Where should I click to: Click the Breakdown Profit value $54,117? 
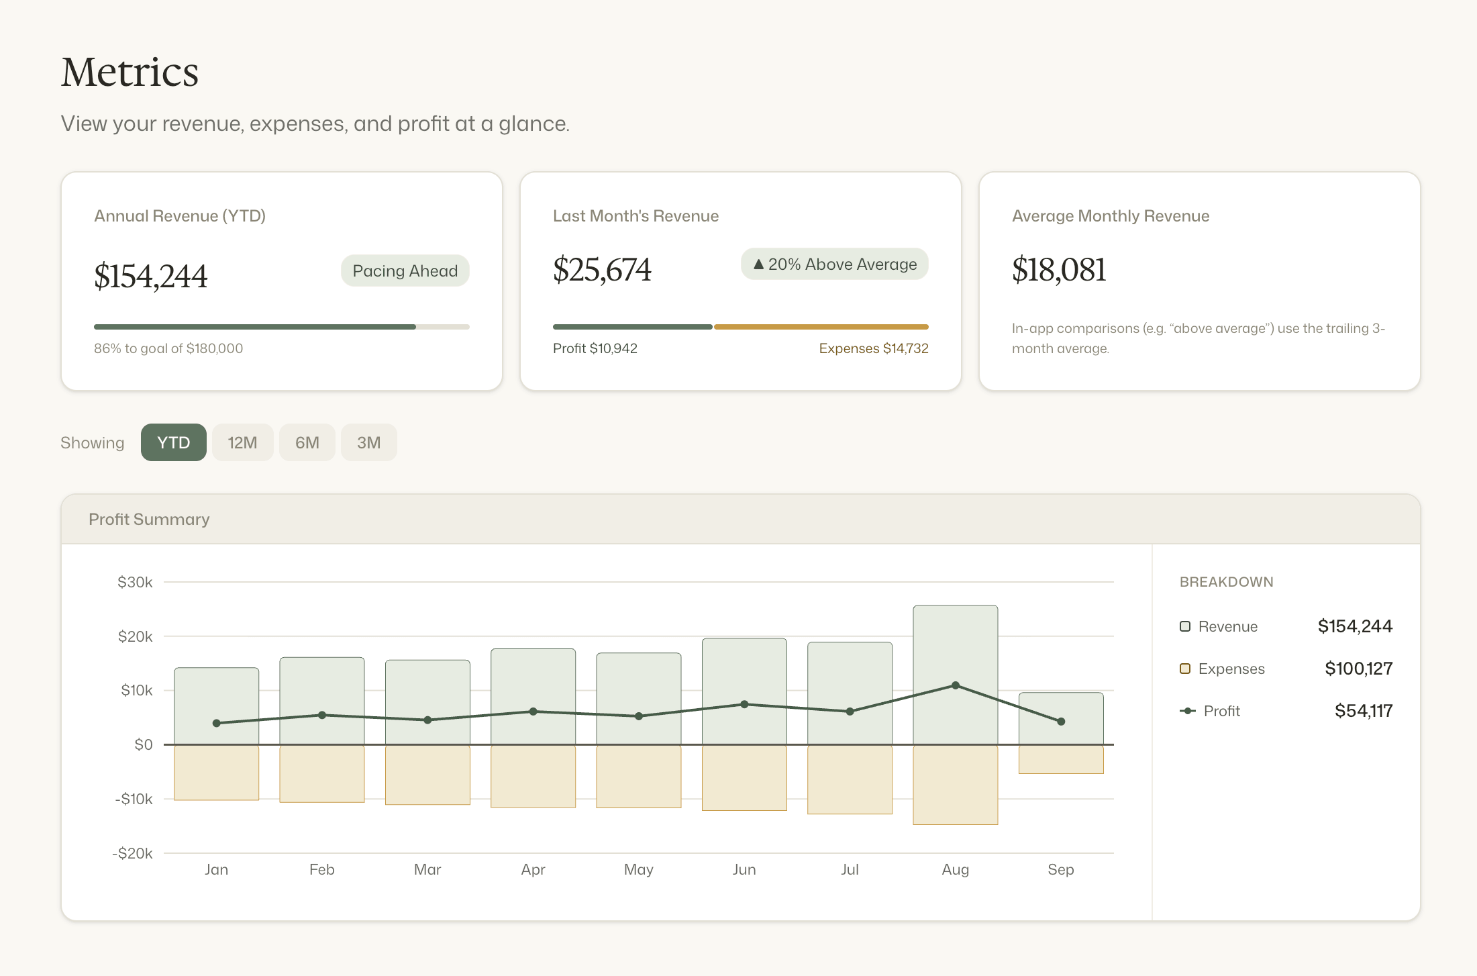1364,711
